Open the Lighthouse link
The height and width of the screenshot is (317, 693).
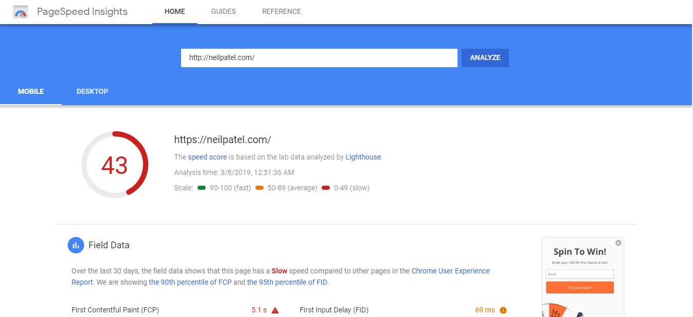pyautogui.click(x=363, y=157)
